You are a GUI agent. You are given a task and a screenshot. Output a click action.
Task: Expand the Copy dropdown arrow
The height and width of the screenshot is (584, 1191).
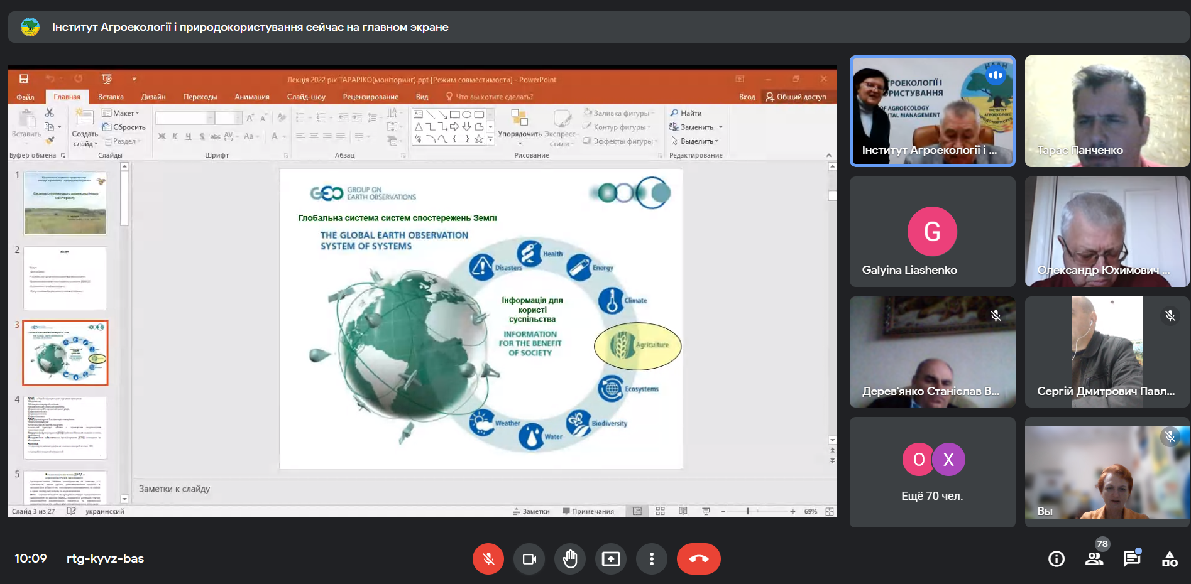(60, 127)
